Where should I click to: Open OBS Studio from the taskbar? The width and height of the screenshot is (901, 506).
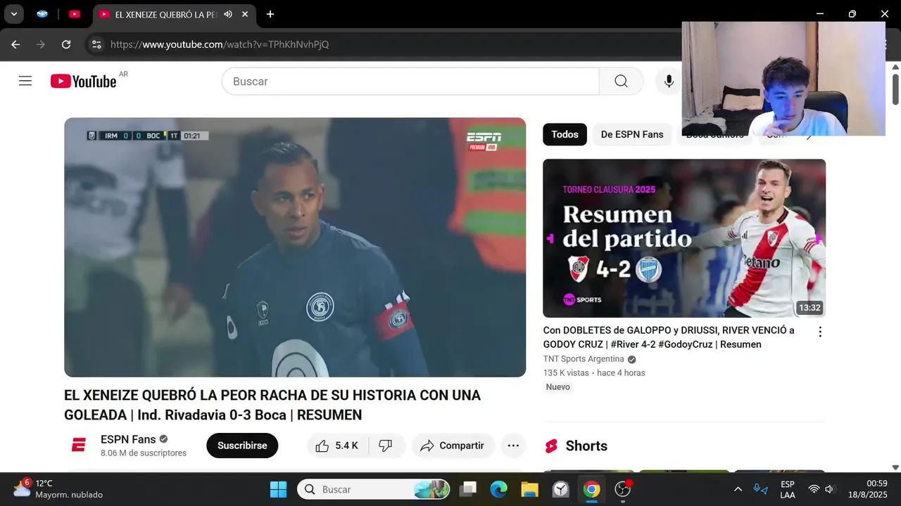[623, 489]
